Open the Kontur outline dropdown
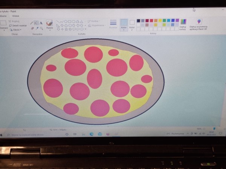The width and height of the screenshot is (226, 169). coord(94,21)
